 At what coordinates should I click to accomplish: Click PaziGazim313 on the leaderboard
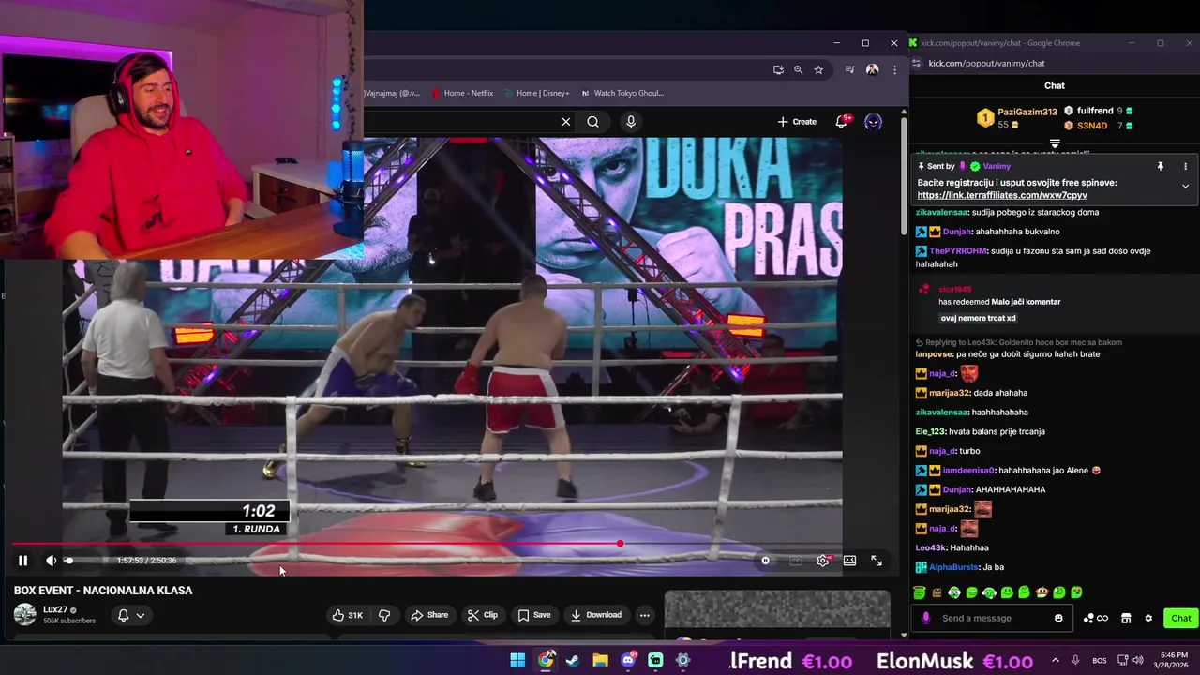[1027, 112]
